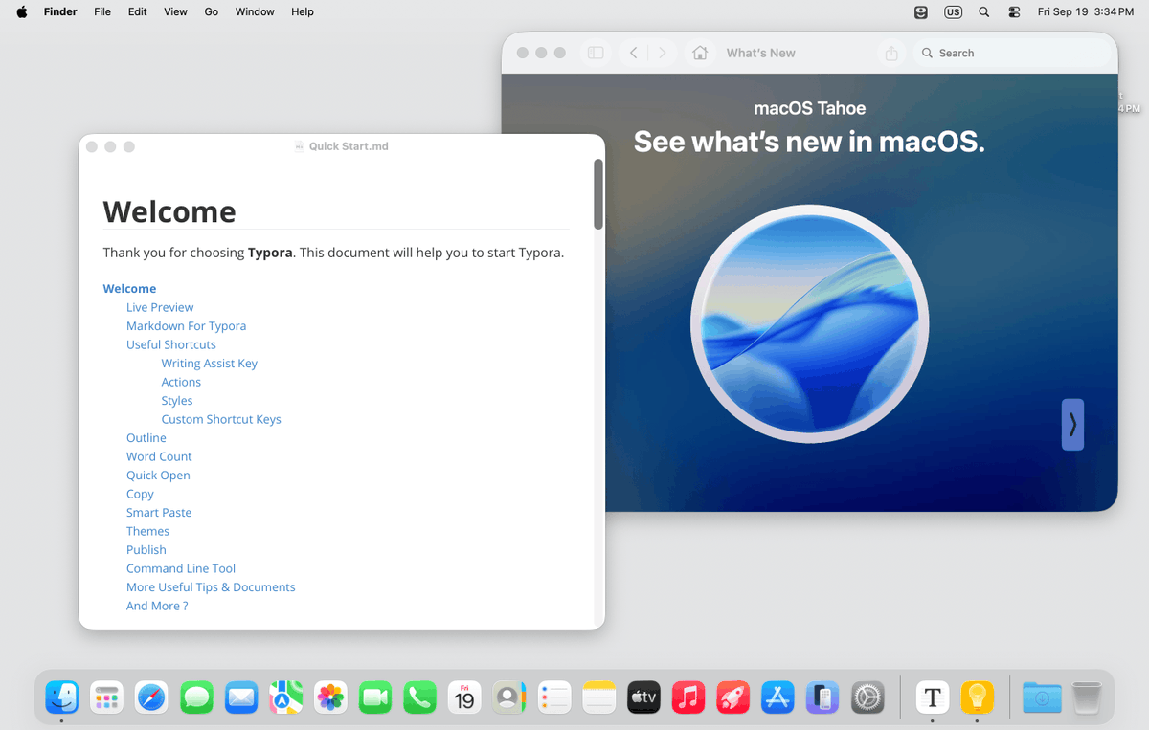The height and width of the screenshot is (730, 1149).
Task: Open Spotlight search in menu bar
Action: pyautogui.click(x=984, y=12)
